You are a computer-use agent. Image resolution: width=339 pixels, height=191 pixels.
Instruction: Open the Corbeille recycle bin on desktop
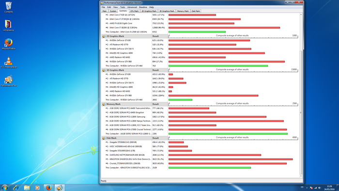8,7
